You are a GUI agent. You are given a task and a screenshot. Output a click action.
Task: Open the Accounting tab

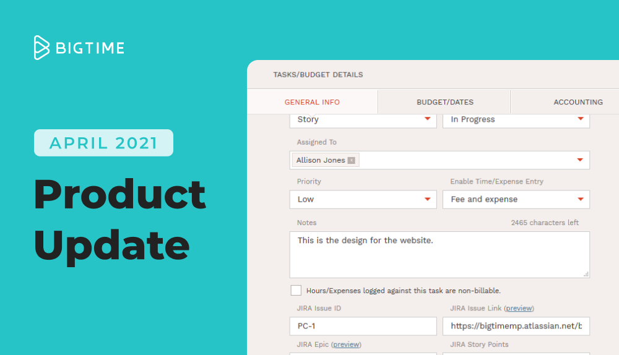click(578, 102)
